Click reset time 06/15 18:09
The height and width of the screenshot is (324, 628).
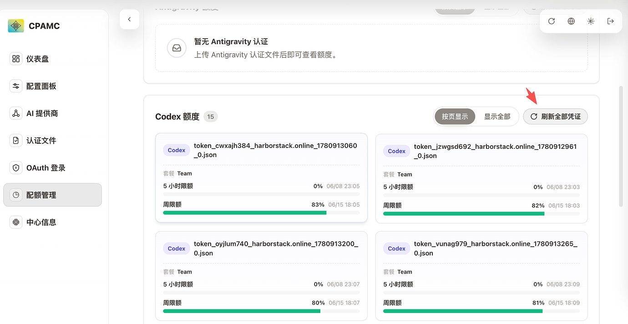pyautogui.click(x=564, y=303)
